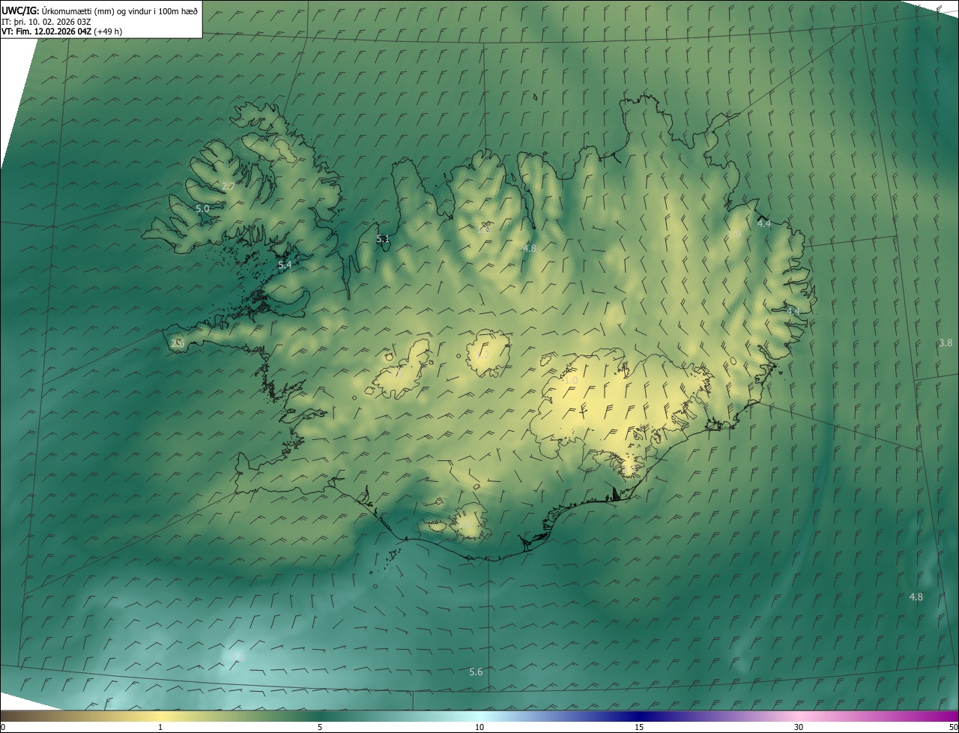Viewport: 959px width, 733px height.
Task: Click the valid time 'VT: Fim. 12.02.2026 04Z'
Action: coord(46,31)
